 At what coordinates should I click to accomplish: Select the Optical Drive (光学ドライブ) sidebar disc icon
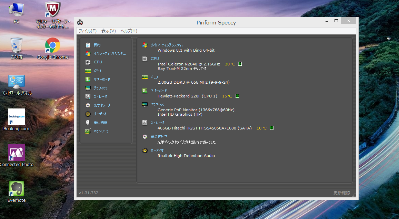click(x=88, y=105)
